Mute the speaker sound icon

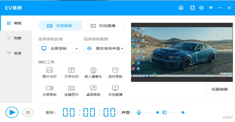pos(164,112)
